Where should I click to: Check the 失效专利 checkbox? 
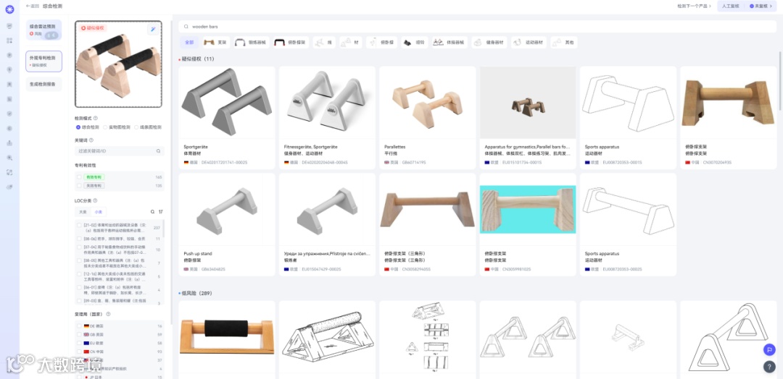[x=79, y=185]
